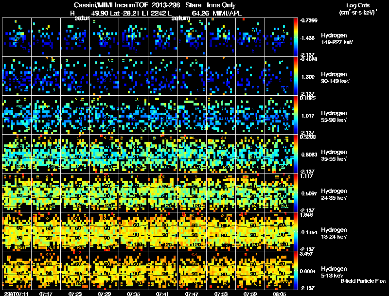The width and height of the screenshot is (389, 296).
Task: Click the '1.300' colorbar value
Action: click(308, 77)
